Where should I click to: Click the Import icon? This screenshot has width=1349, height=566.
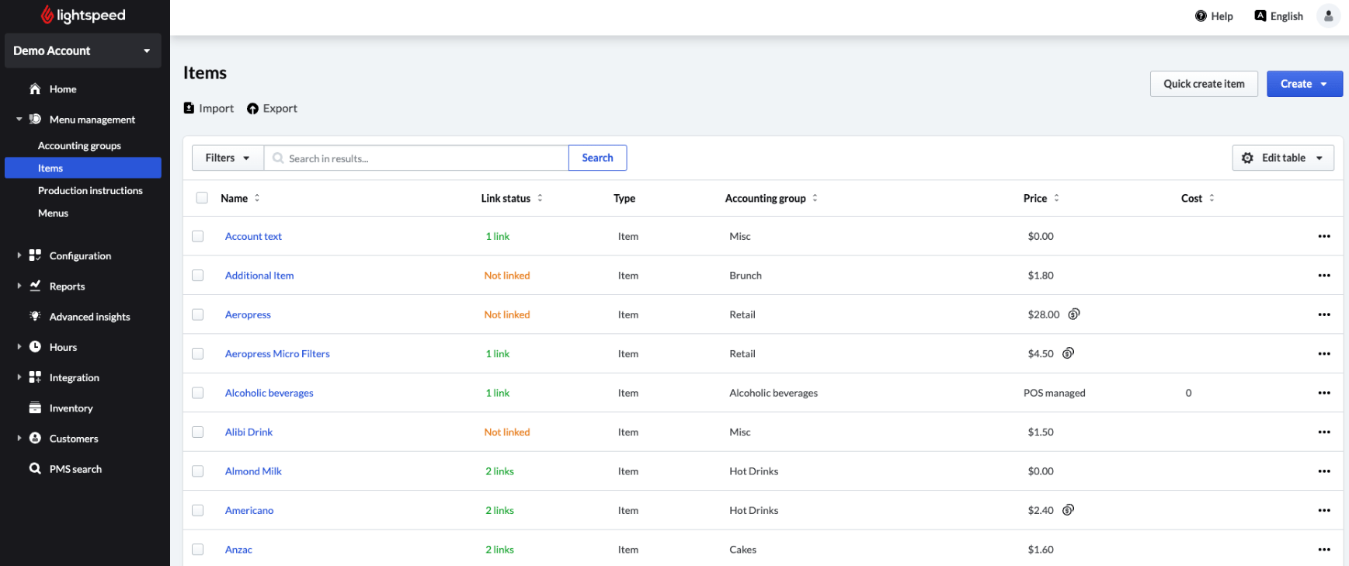[x=189, y=109]
